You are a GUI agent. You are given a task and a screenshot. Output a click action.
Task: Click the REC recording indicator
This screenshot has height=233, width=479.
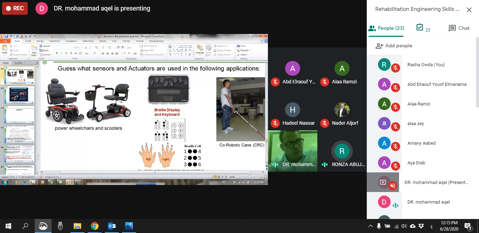pyautogui.click(x=15, y=8)
